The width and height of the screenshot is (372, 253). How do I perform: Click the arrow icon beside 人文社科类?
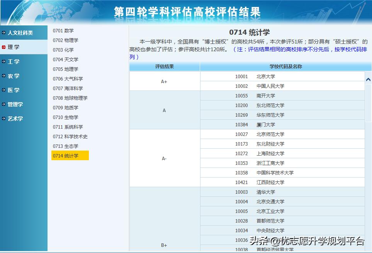click(3, 33)
